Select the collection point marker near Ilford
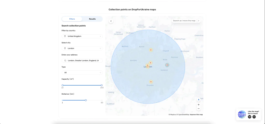 click(167, 65)
